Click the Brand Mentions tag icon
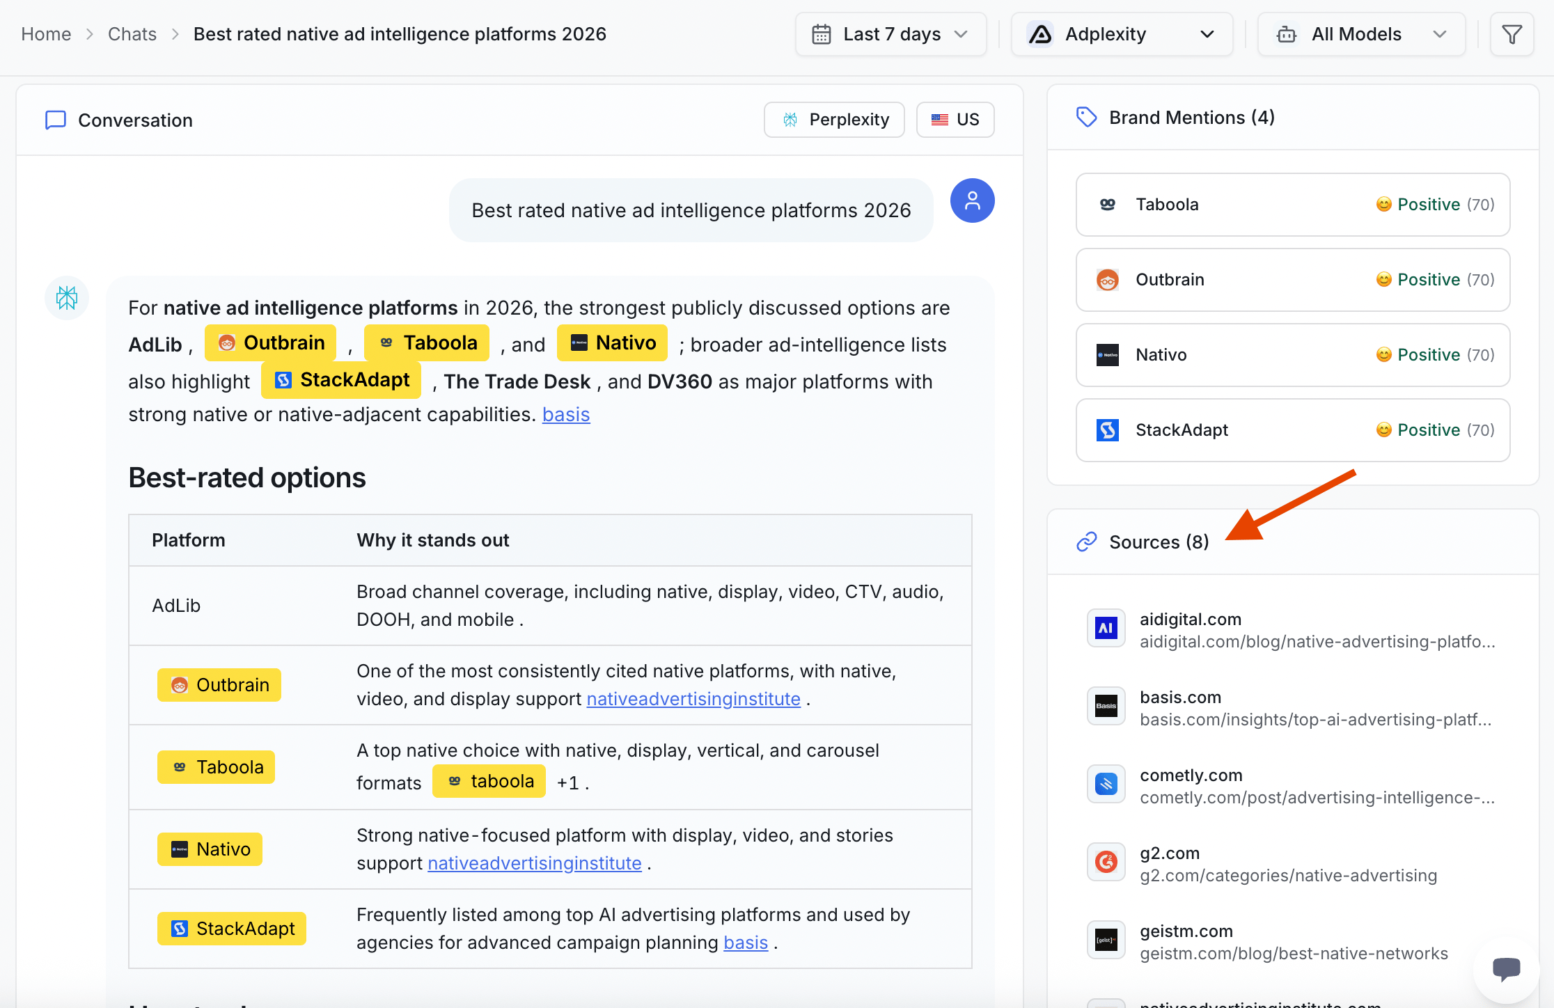This screenshot has height=1008, width=1554. (1086, 117)
